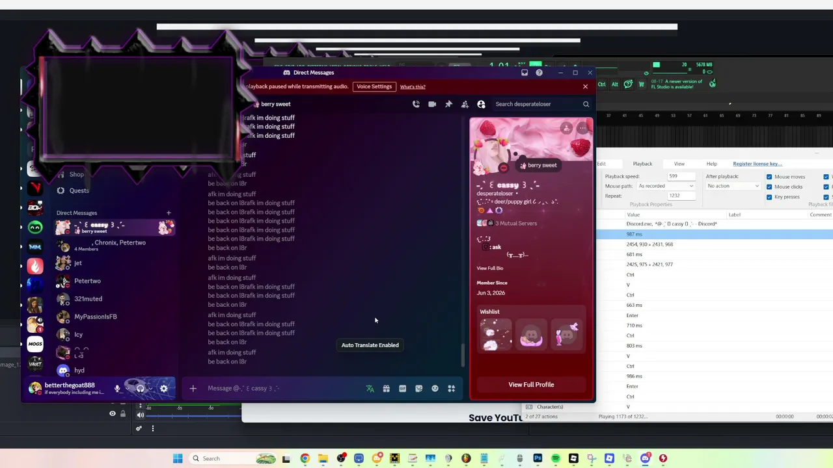Open Playback menu in macro recorder
833x468 pixels.
tap(642, 164)
